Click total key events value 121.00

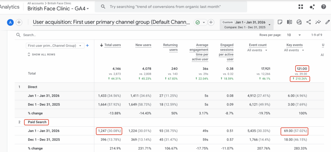[302, 69]
